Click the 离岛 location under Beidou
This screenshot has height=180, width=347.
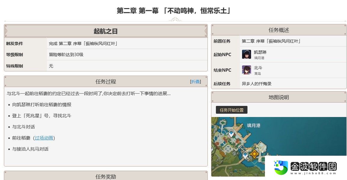[x=258, y=73]
